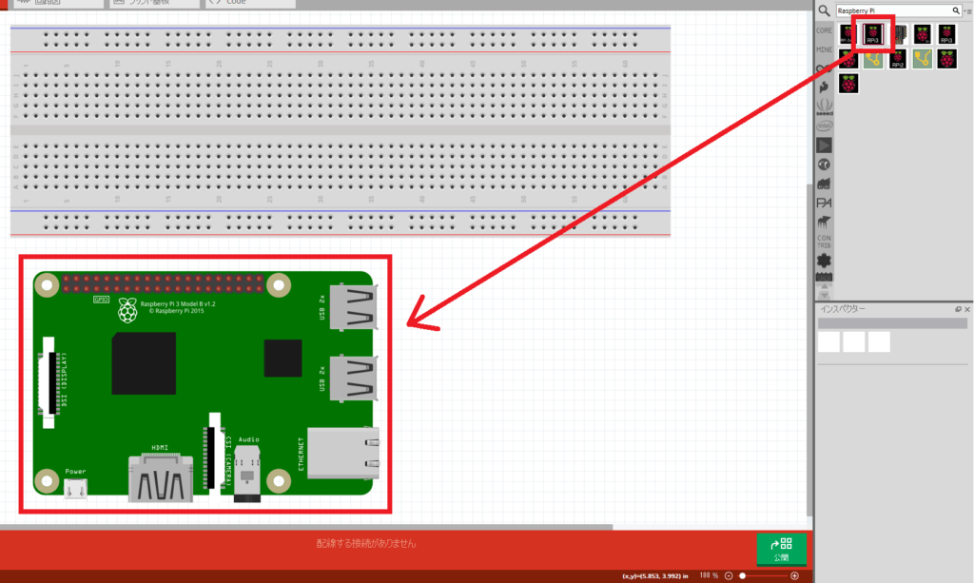Click the canvas vertical scrollbar
Image resolution: width=974 pixels, height=583 pixels.
click(808, 349)
